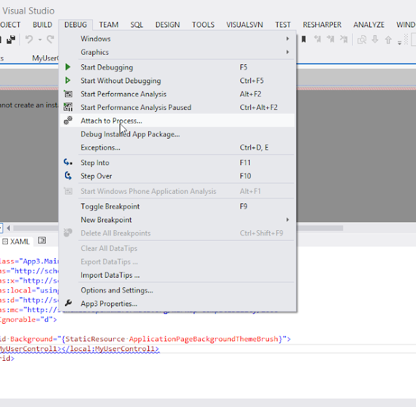
Task: Toggle the bookmark toolbar icon
Action: tap(304, 40)
